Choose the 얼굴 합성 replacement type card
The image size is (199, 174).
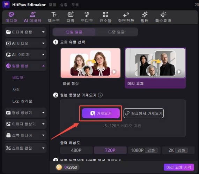90,68
